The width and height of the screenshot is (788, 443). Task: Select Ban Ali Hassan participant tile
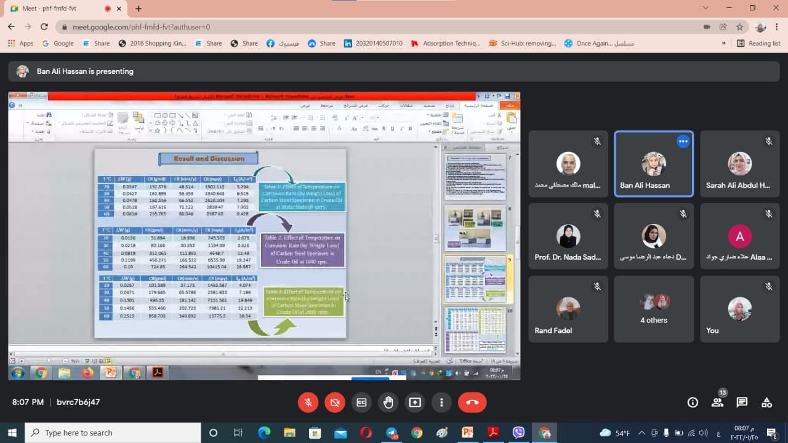(x=654, y=164)
